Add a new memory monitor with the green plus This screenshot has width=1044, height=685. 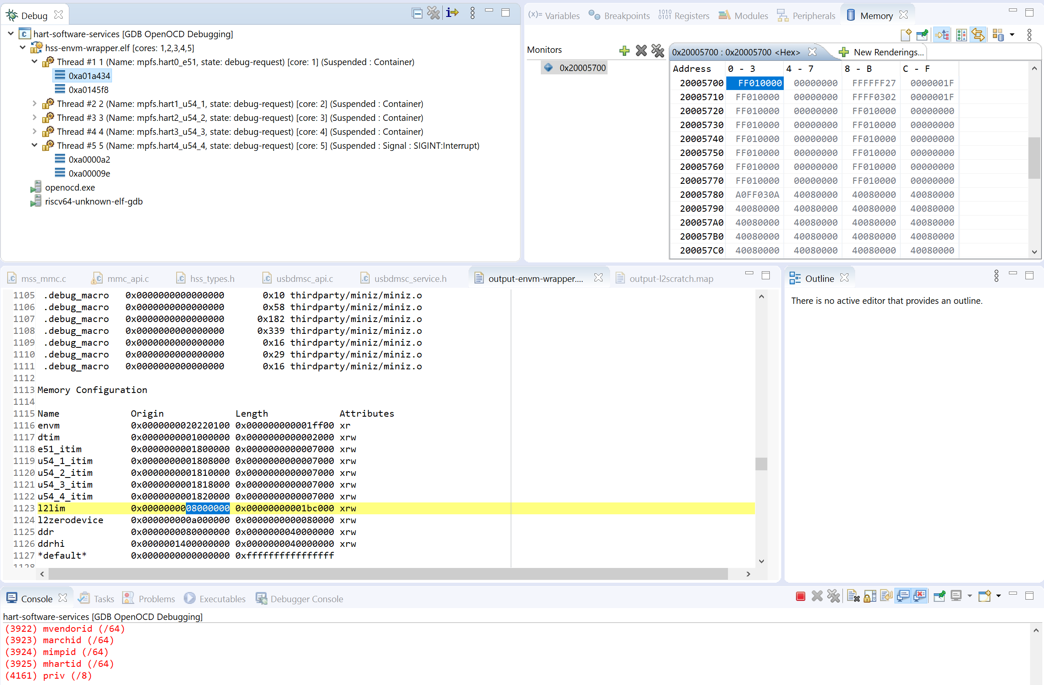click(624, 49)
